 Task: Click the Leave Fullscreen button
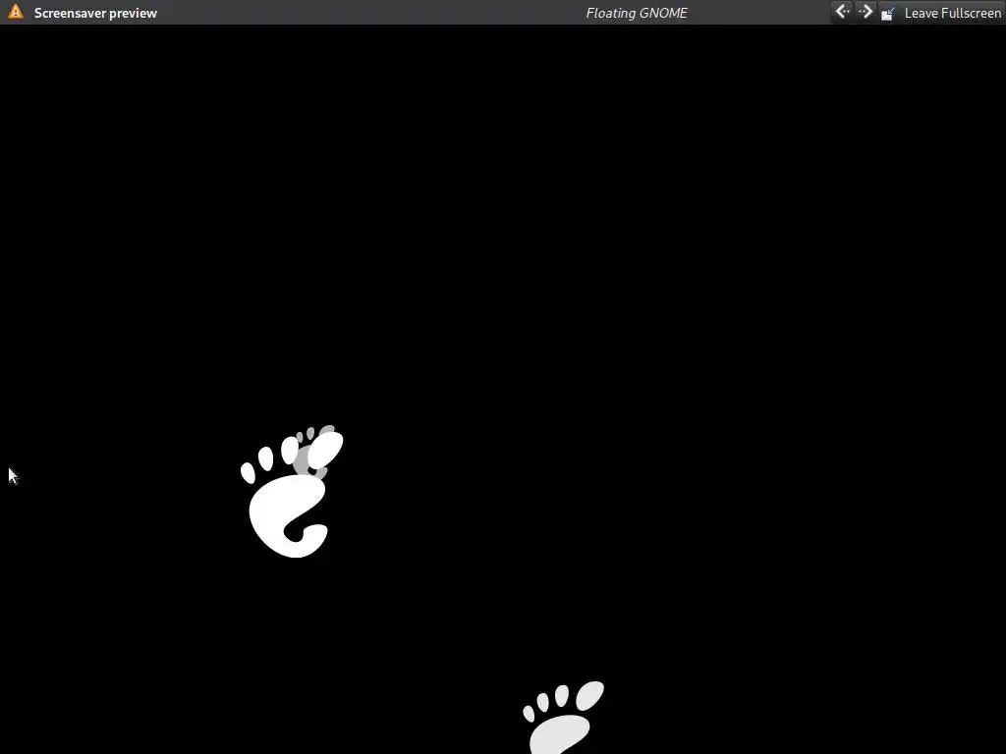(x=941, y=13)
